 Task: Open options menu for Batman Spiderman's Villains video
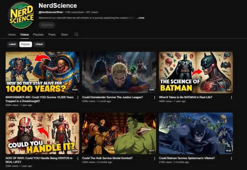point(231,158)
